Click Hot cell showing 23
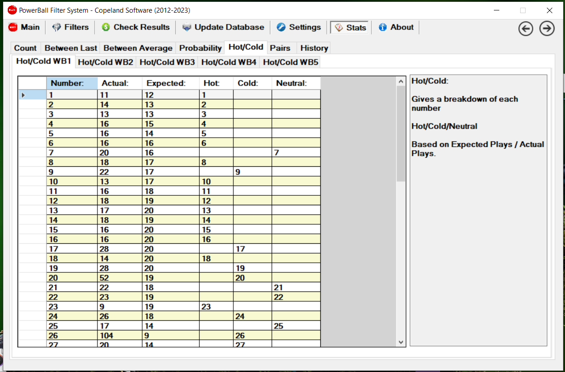565x372 pixels. pos(216,307)
